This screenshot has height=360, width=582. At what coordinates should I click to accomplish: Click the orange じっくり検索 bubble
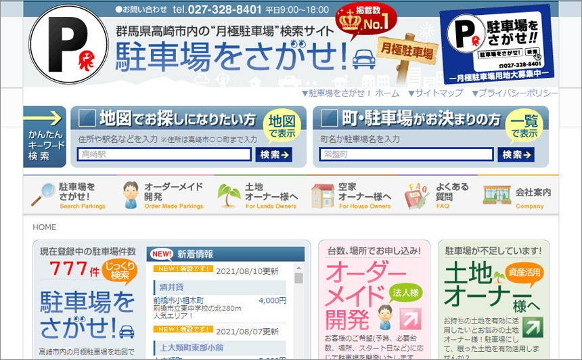pyautogui.click(x=119, y=271)
